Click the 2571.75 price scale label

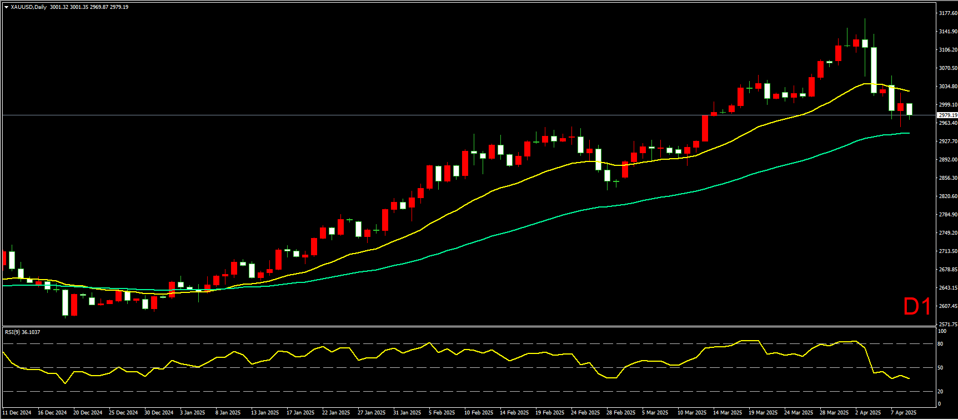tap(948, 324)
